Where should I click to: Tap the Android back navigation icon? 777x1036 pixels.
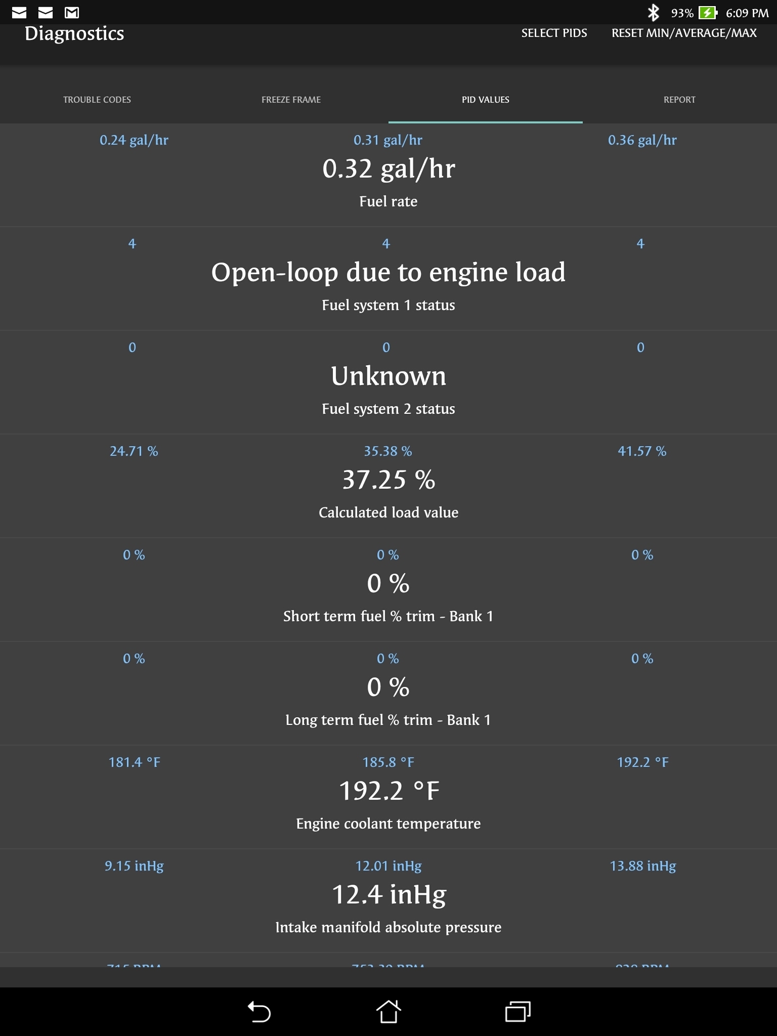tap(259, 1012)
